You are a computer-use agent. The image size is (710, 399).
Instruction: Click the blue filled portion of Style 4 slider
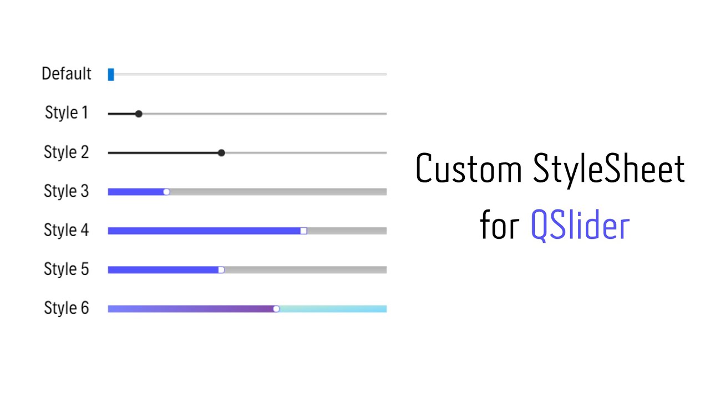coord(204,231)
